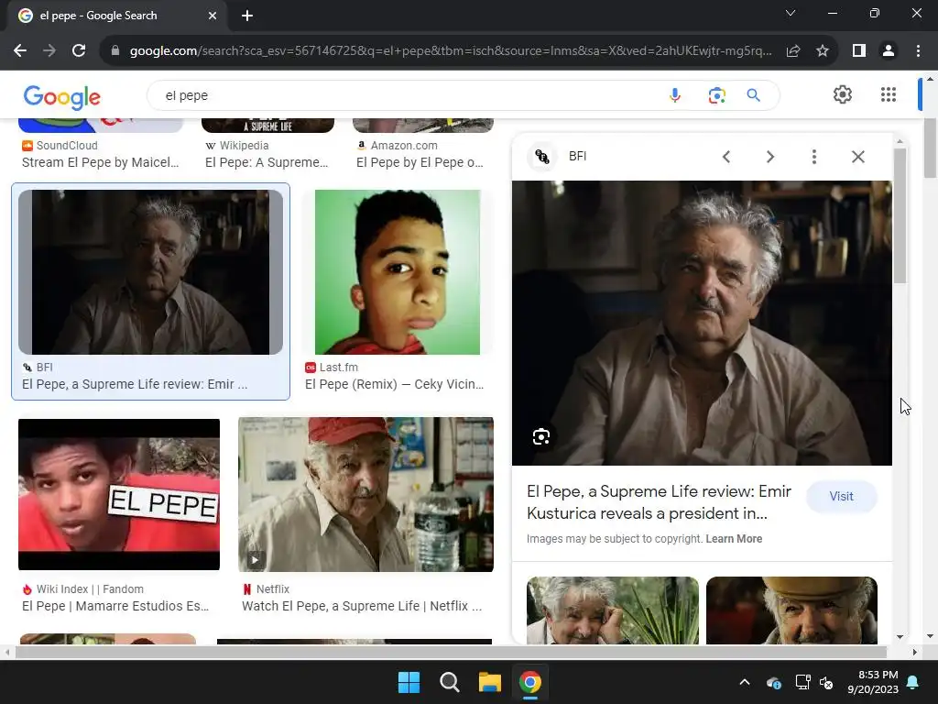Reload the page with refresh icon
Image resolution: width=938 pixels, height=704 pixels.
[79, 51]
